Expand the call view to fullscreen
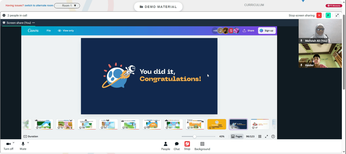The image size is (346, 154). [337, 16]
